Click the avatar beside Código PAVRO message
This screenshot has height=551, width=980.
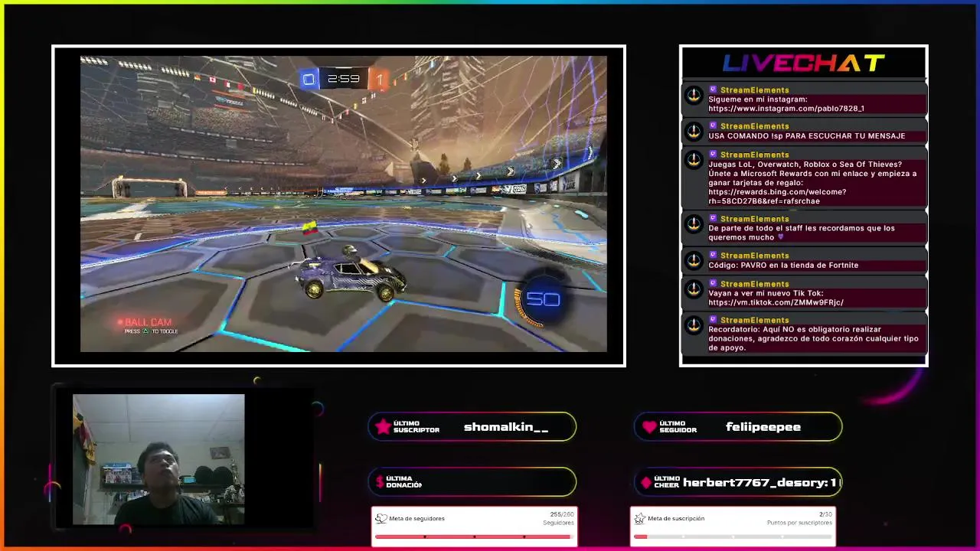(694, 261)
